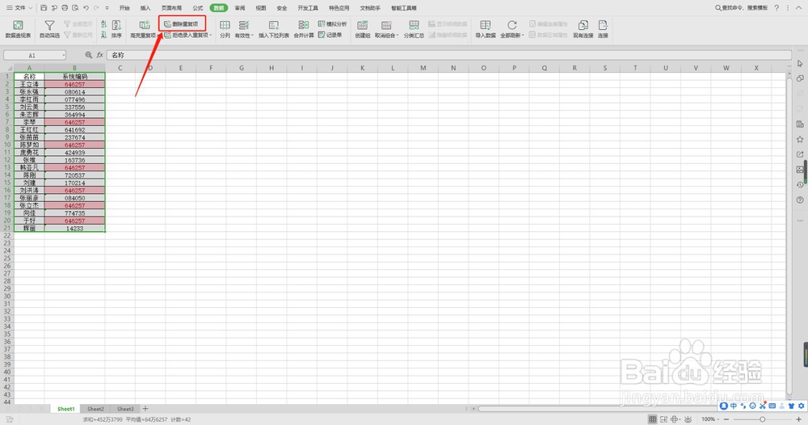Switch to the 插入 Insert tab

coord(145,8)
